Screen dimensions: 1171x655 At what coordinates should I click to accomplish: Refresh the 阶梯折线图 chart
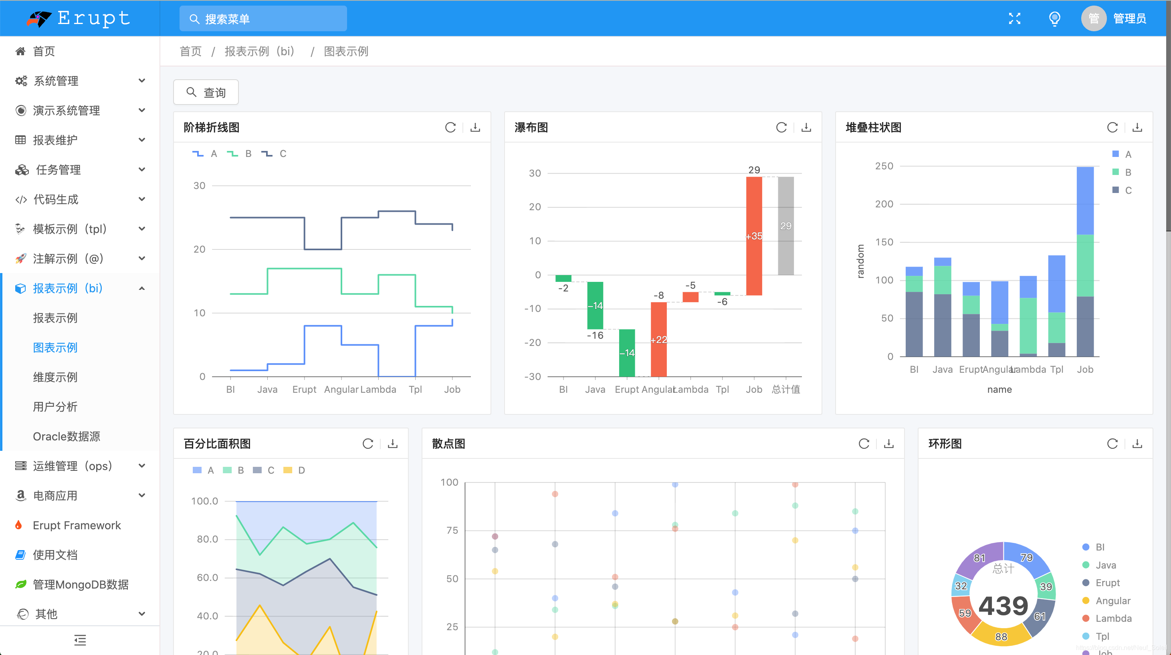(x=450, y=128)
